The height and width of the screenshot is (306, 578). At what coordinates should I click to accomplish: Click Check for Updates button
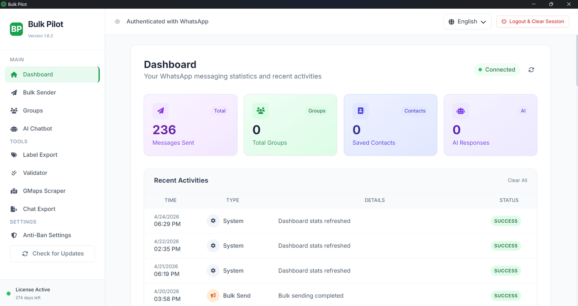(52, 254)
